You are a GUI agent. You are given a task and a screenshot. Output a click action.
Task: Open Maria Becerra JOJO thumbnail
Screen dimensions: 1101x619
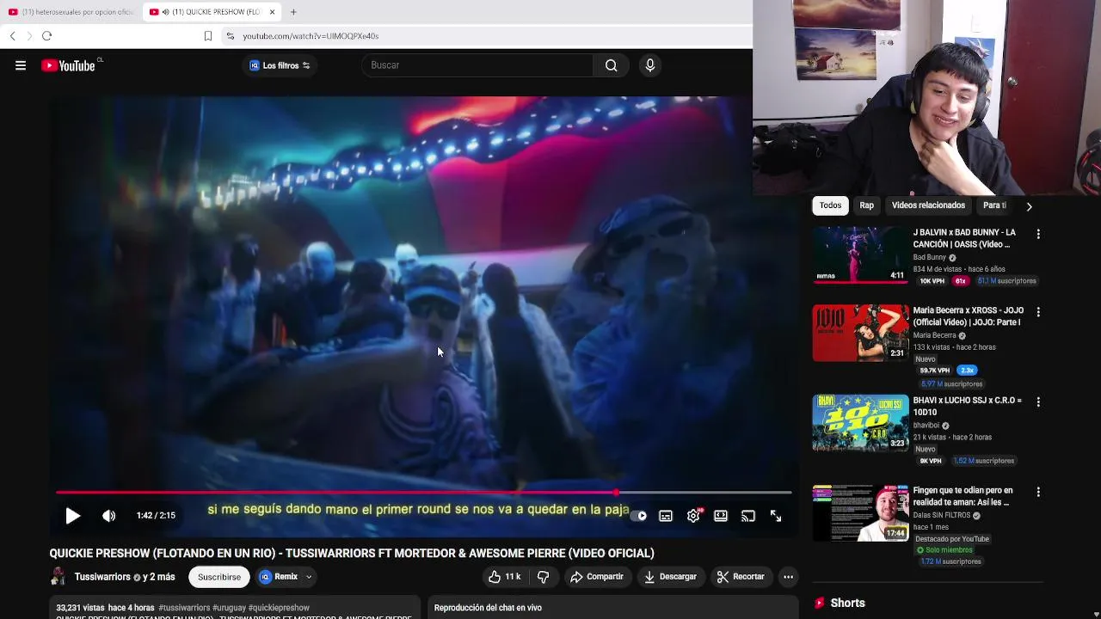click(x=860, y=333)
